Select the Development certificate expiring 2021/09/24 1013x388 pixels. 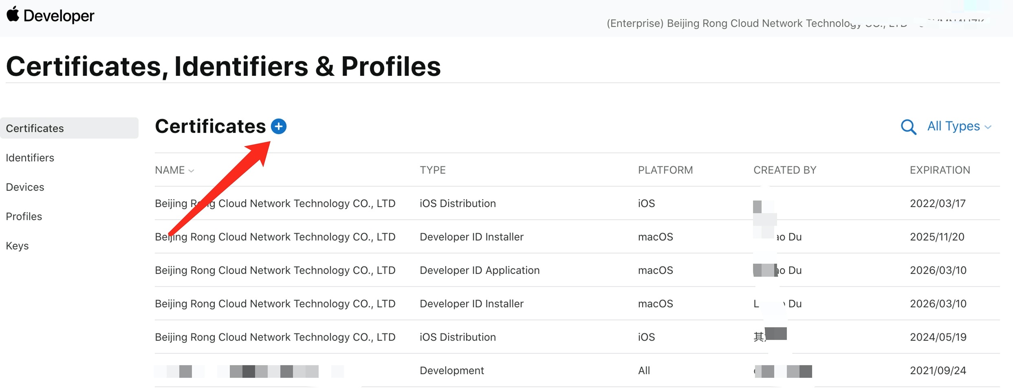click(x=451, y=370)
